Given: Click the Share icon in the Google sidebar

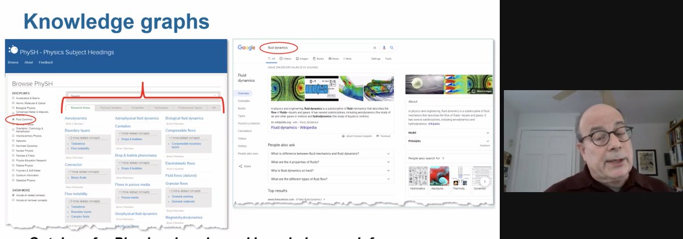Looking at the screenshot, I should 241,166.
